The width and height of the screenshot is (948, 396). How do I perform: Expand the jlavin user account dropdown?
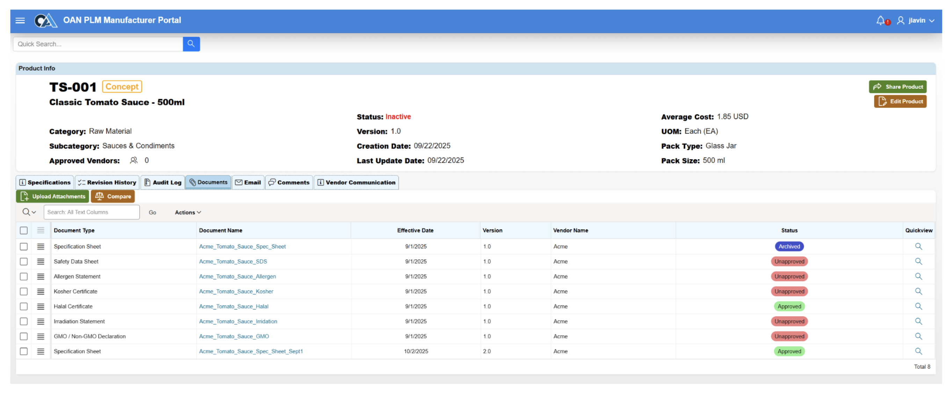[920, 21]
